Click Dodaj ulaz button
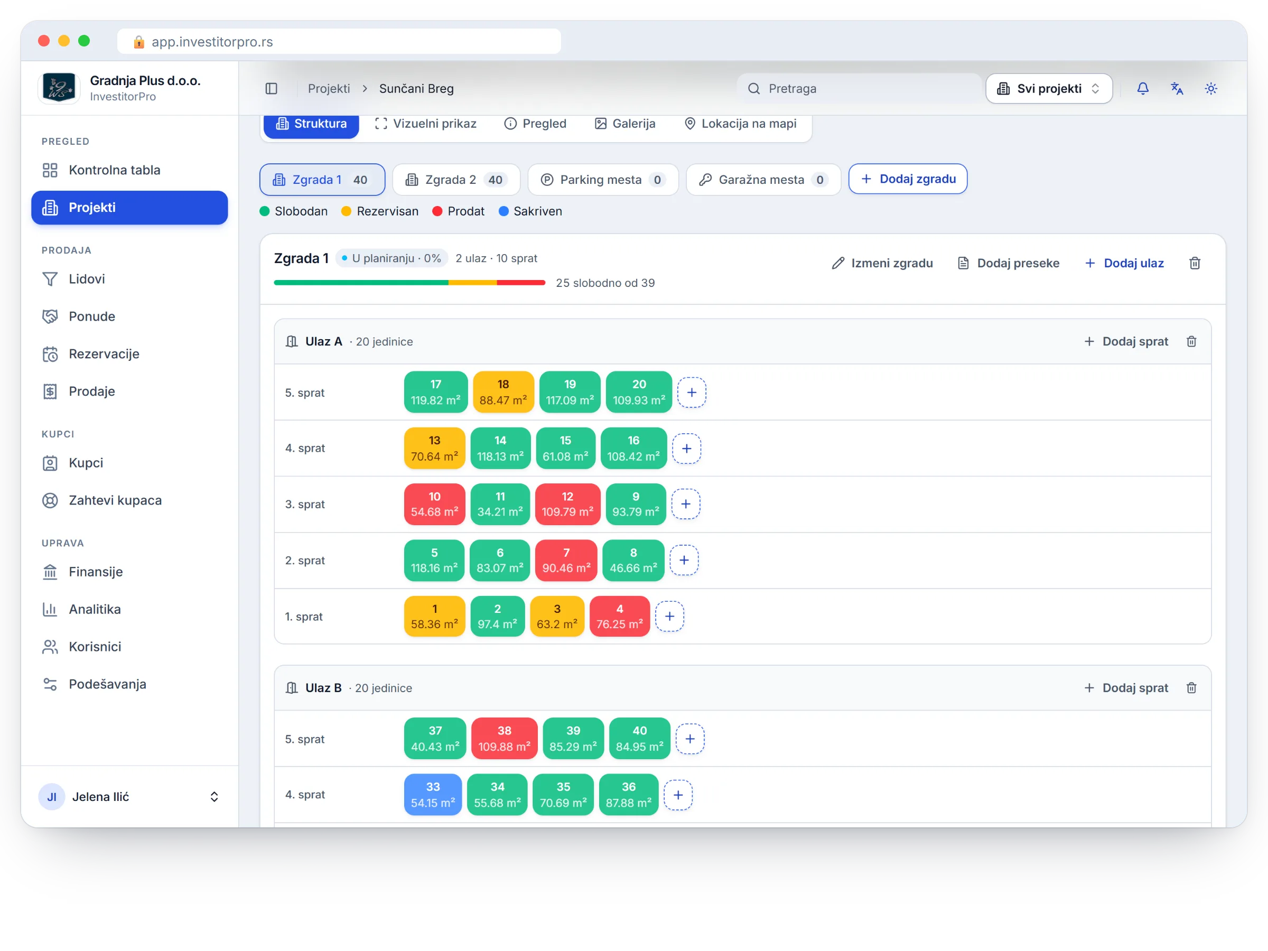 pos(1124,263)
